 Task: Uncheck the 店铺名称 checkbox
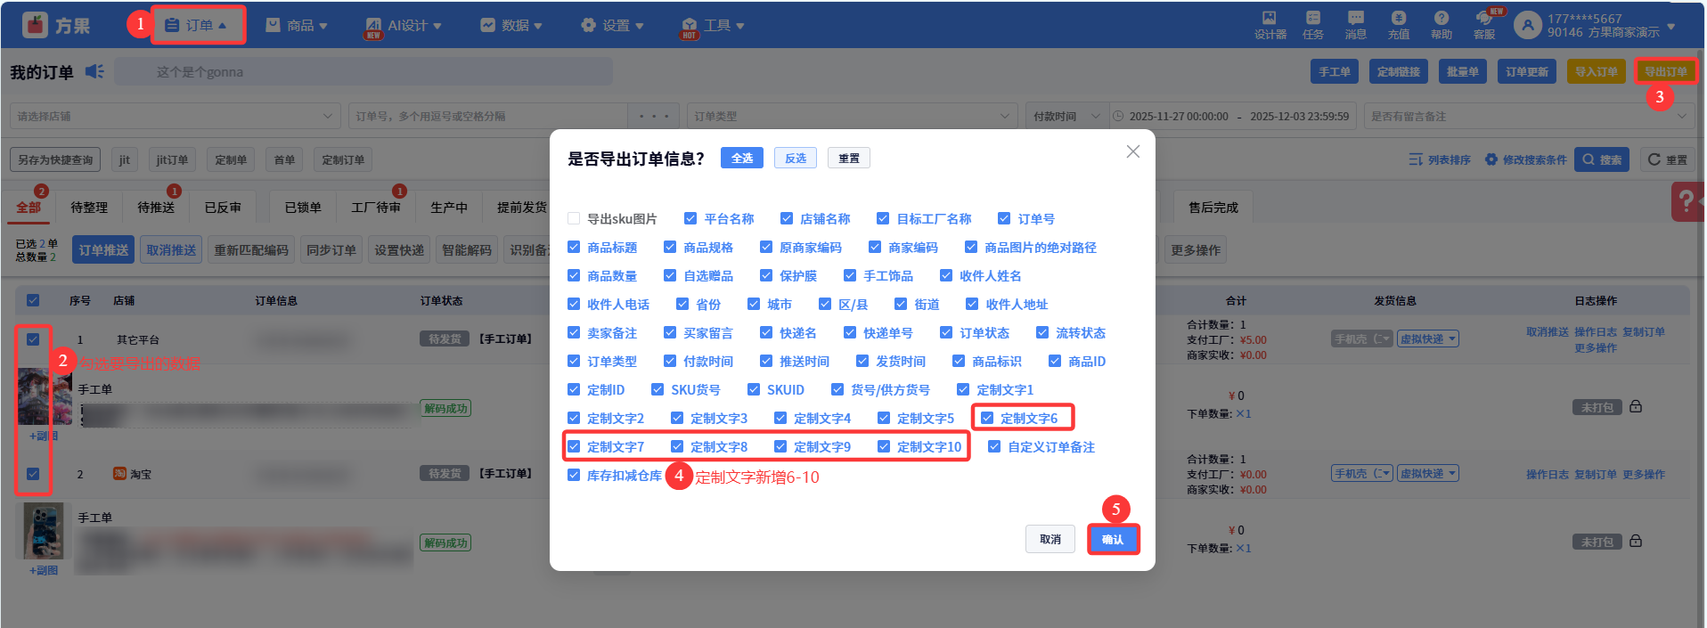point(787,218)
